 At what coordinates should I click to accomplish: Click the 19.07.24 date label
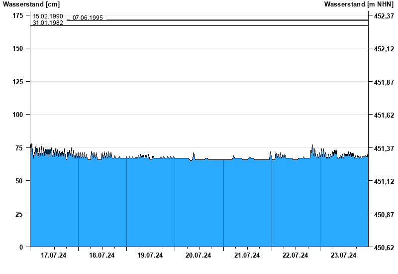(x=150, y=256)
